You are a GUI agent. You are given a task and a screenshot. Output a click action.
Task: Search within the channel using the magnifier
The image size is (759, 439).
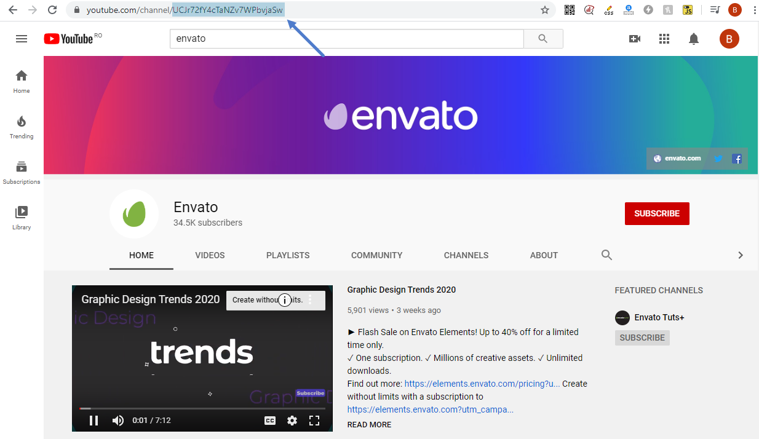tap(606, 255)
